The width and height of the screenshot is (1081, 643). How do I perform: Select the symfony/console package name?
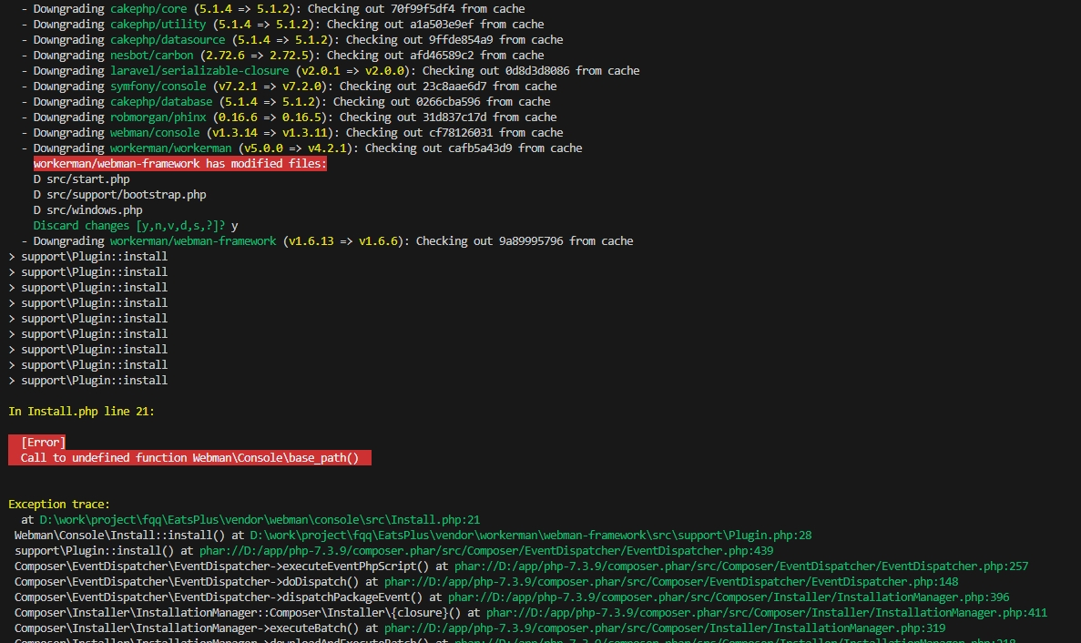[158, 87]
